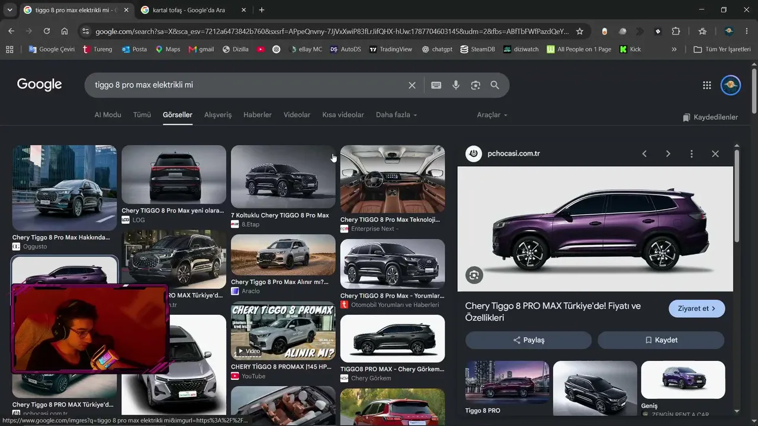Image resolution: width=758 pixels, height=426 pixels.
Task: Open the 7 Koltuklu Chery TIGGO 8 image
Action: [283, 177]
